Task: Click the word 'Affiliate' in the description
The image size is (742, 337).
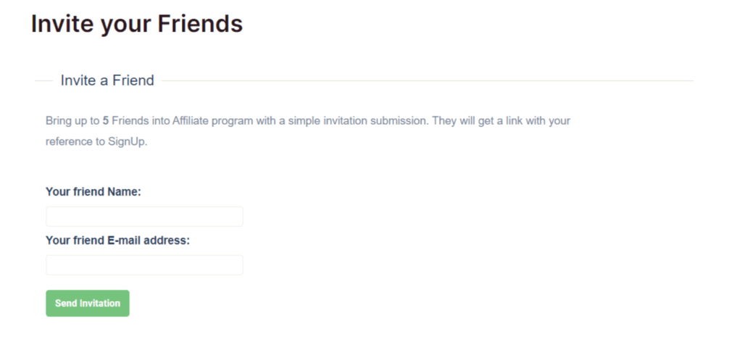Action: [191, 120]
